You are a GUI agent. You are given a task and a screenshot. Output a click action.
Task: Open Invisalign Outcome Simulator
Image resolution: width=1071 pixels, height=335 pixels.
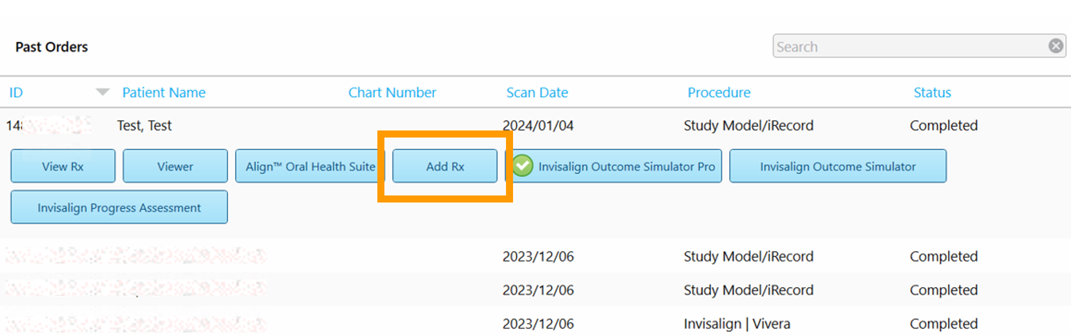838,166
